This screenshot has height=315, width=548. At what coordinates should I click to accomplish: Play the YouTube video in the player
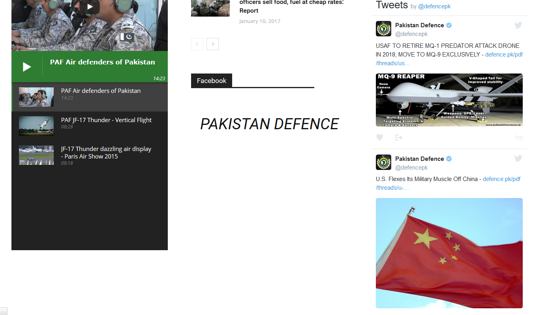[x=90, y=7]
